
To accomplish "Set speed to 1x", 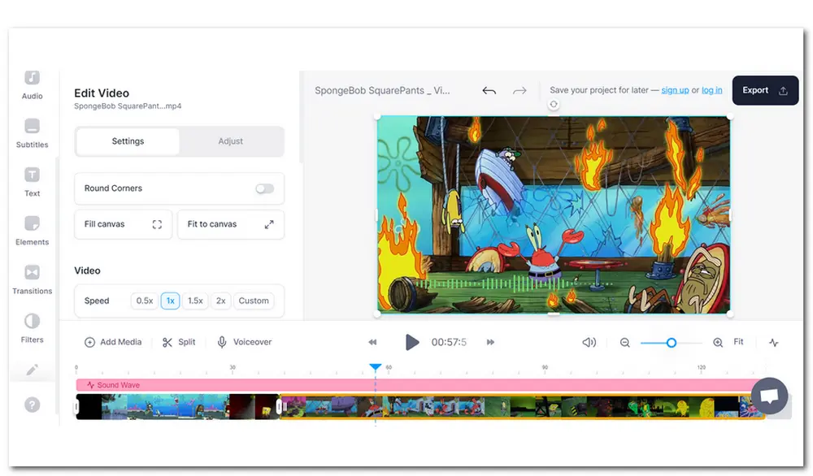I will click(x=170, y=301).
